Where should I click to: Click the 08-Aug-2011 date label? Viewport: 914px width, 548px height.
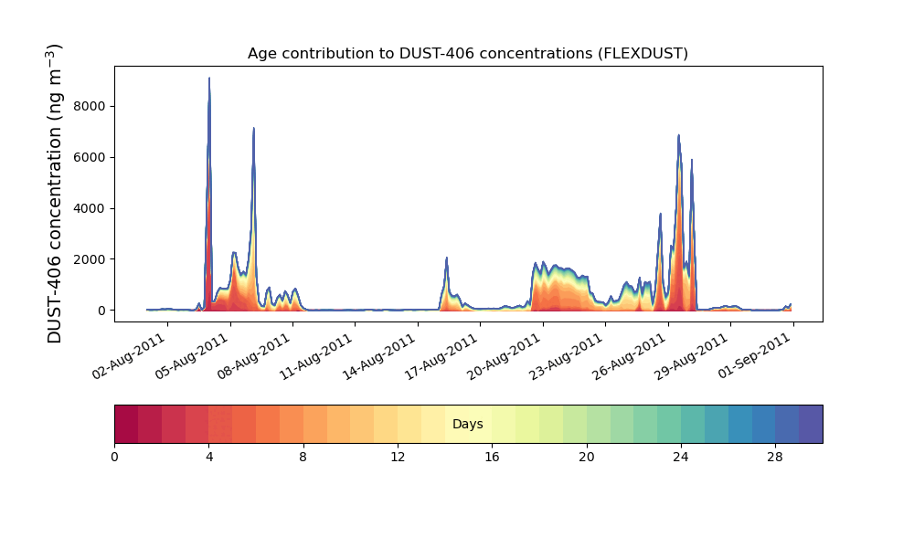[253, 357]
